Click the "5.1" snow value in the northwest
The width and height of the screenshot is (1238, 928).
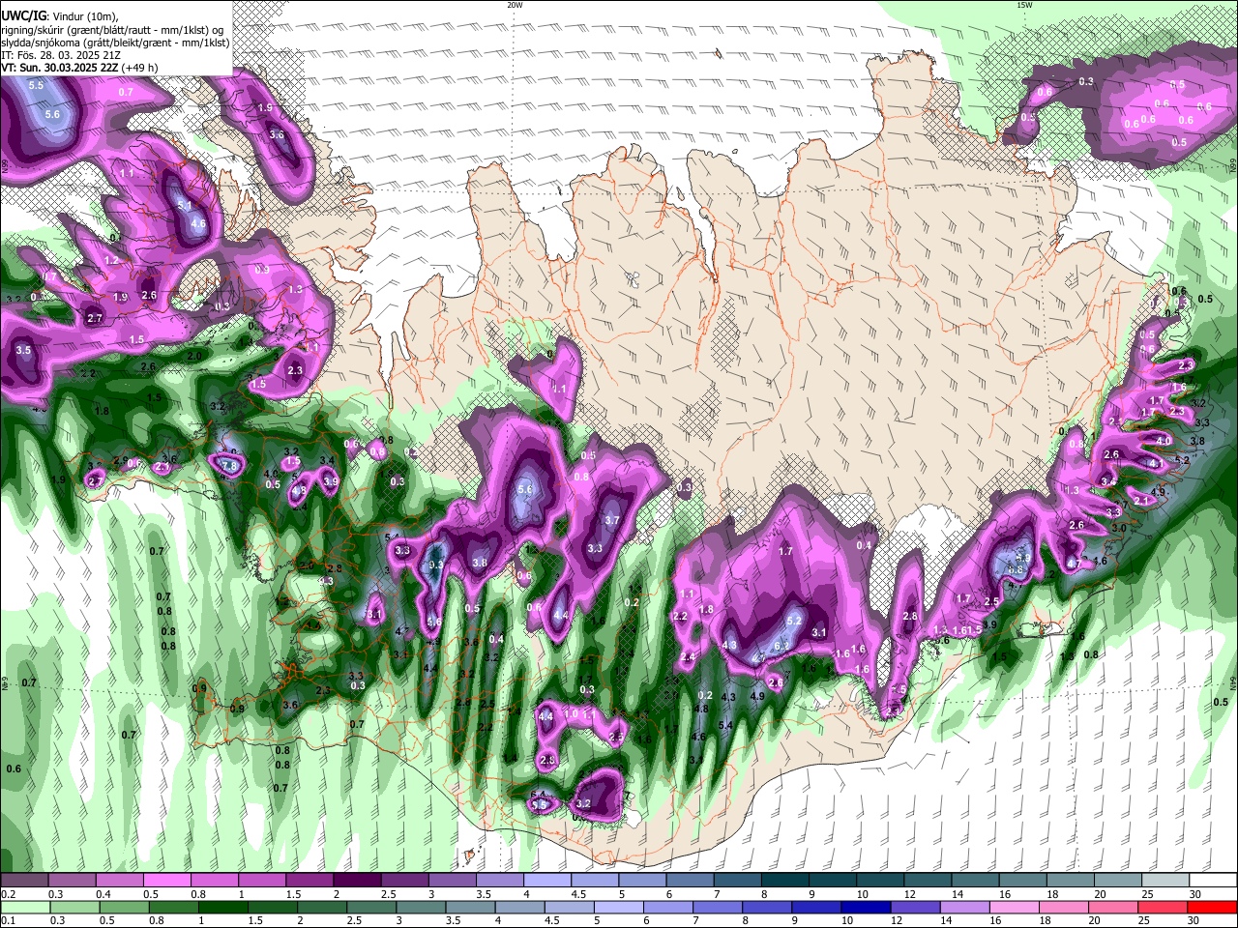(185, 206)
